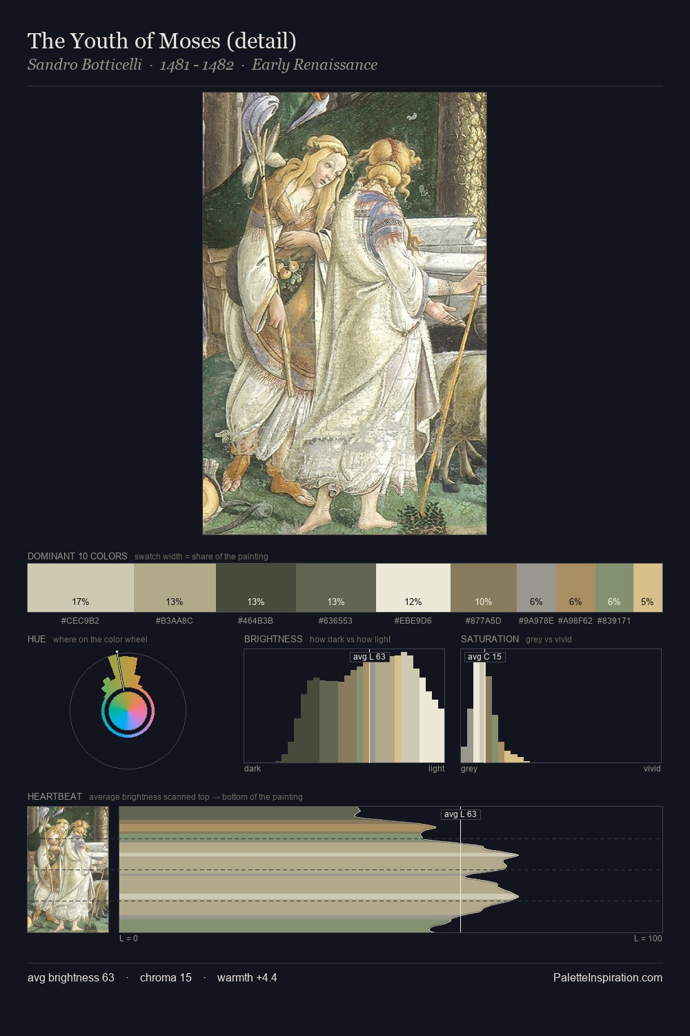This screenshot has height=1036, width=690.
Task: Click the vivid axis label
Action: [x=652, y=768]
